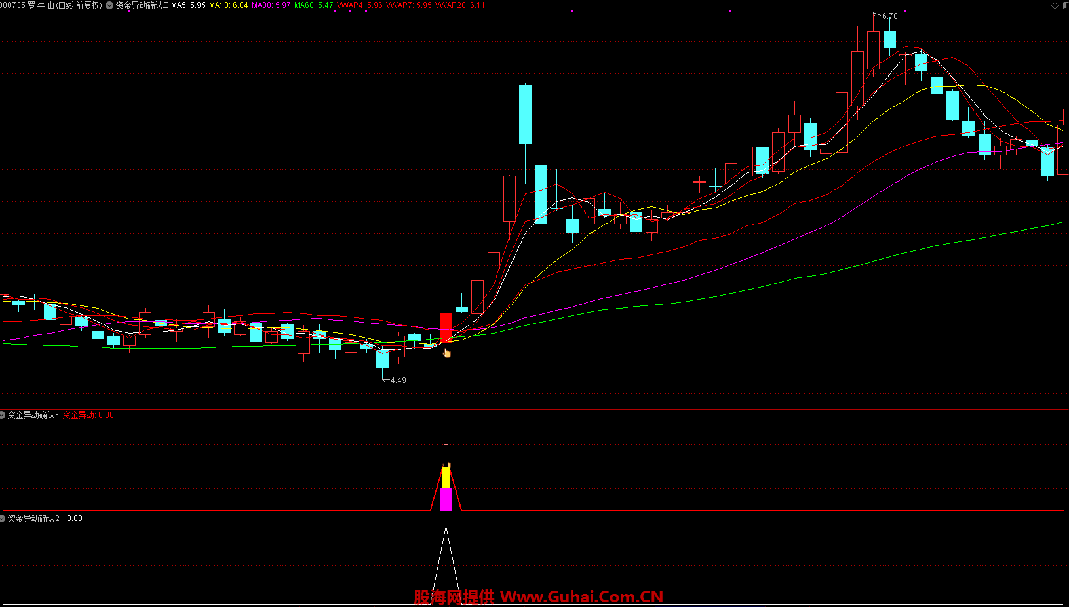
Task: Click the tall cyan candle after the breakout
Action: click(x=525, y=114)
